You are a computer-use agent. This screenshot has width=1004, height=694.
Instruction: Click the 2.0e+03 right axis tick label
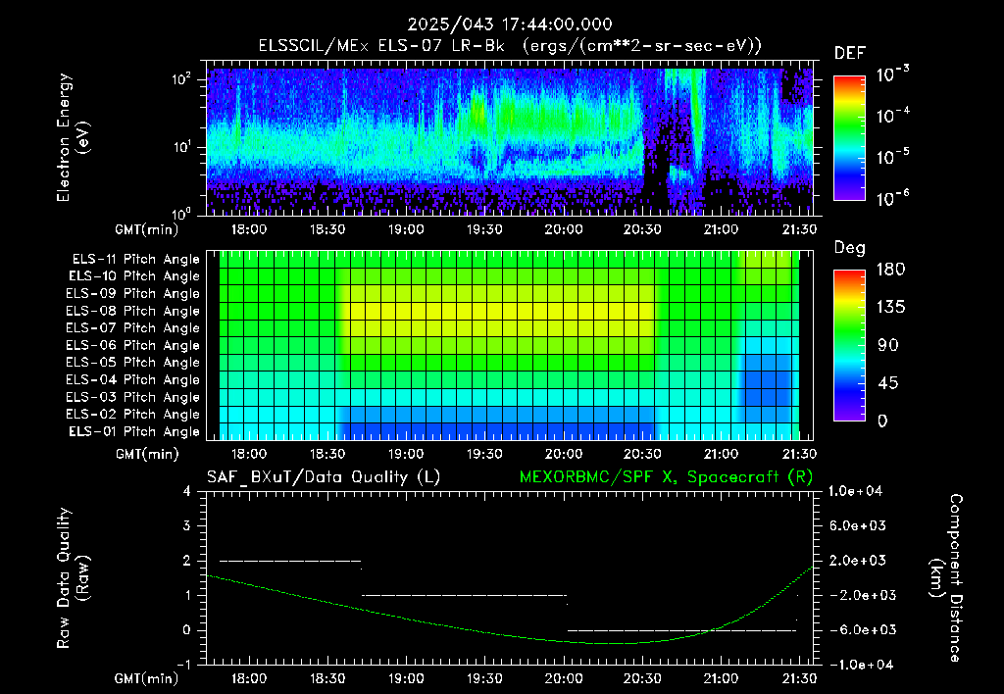[x=859, y=560]
